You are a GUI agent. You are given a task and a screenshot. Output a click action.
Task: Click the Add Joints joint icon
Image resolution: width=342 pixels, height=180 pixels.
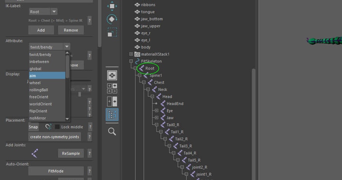[35, 153]
